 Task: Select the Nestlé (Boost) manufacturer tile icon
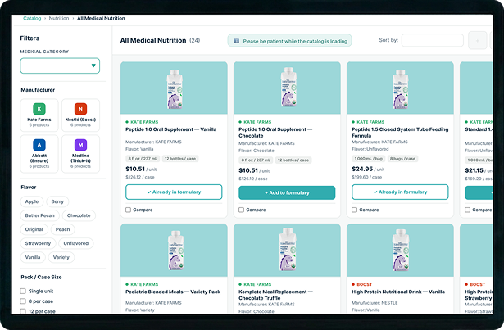pos(80,109)
